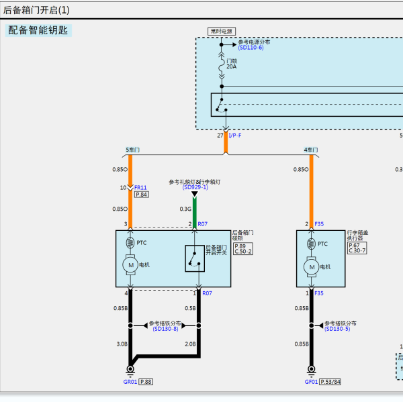Click the 5车门 branch label
The height and width of the screenshot is (402, 403).
132,150
